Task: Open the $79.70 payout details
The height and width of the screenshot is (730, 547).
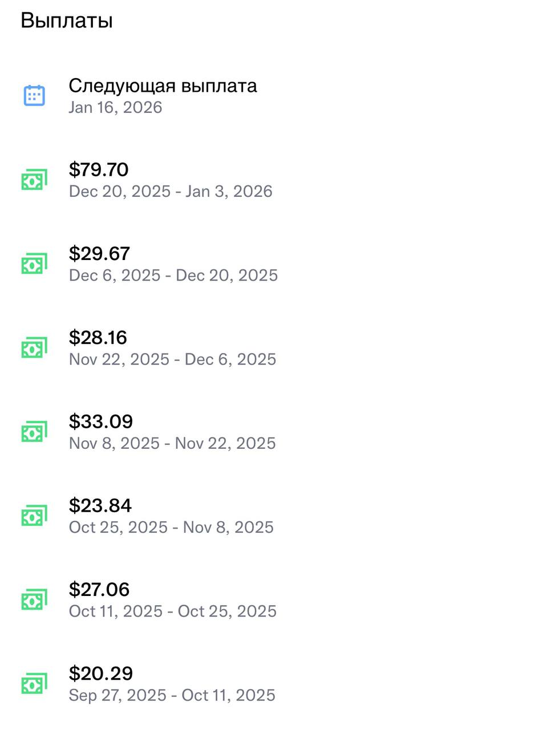Action: tap(99, 169)
